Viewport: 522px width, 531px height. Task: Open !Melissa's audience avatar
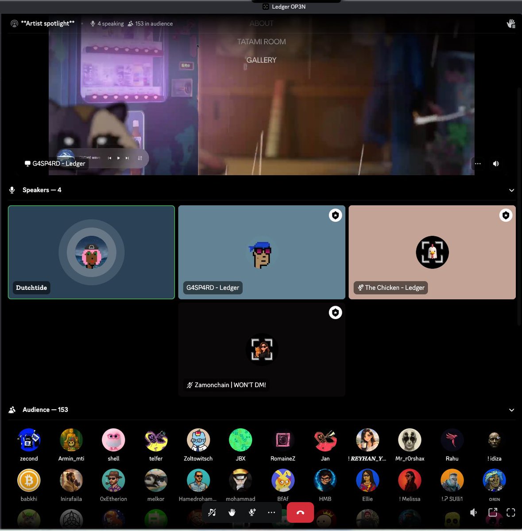click(410, 480)
